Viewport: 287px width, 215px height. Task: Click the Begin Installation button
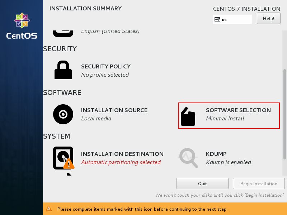[259, 183]
